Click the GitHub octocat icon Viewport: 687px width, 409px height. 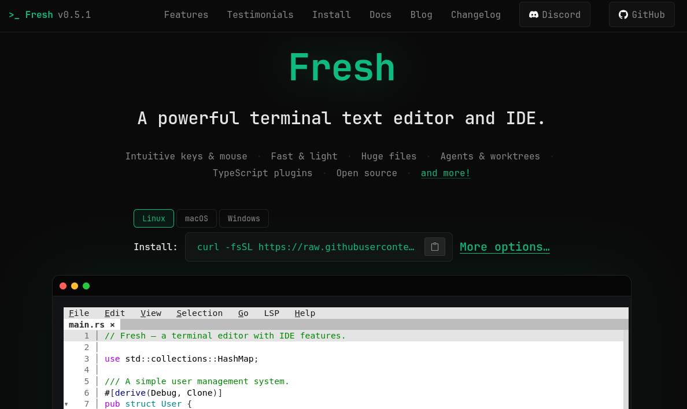(x=623, y=15)
